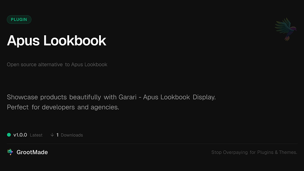Click the GrootMade bird logo icon

[10, 152]
